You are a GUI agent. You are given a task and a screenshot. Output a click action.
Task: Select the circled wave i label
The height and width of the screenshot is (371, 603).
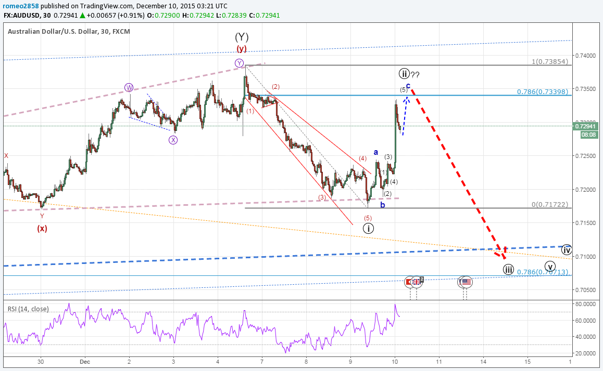[368, 229]
